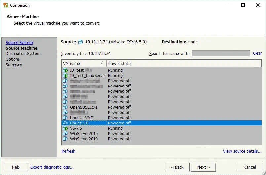The height and width of the screenshot is (175, 266).
Task: Click Export diagnostic logs link
Action: tap(52, 167)
